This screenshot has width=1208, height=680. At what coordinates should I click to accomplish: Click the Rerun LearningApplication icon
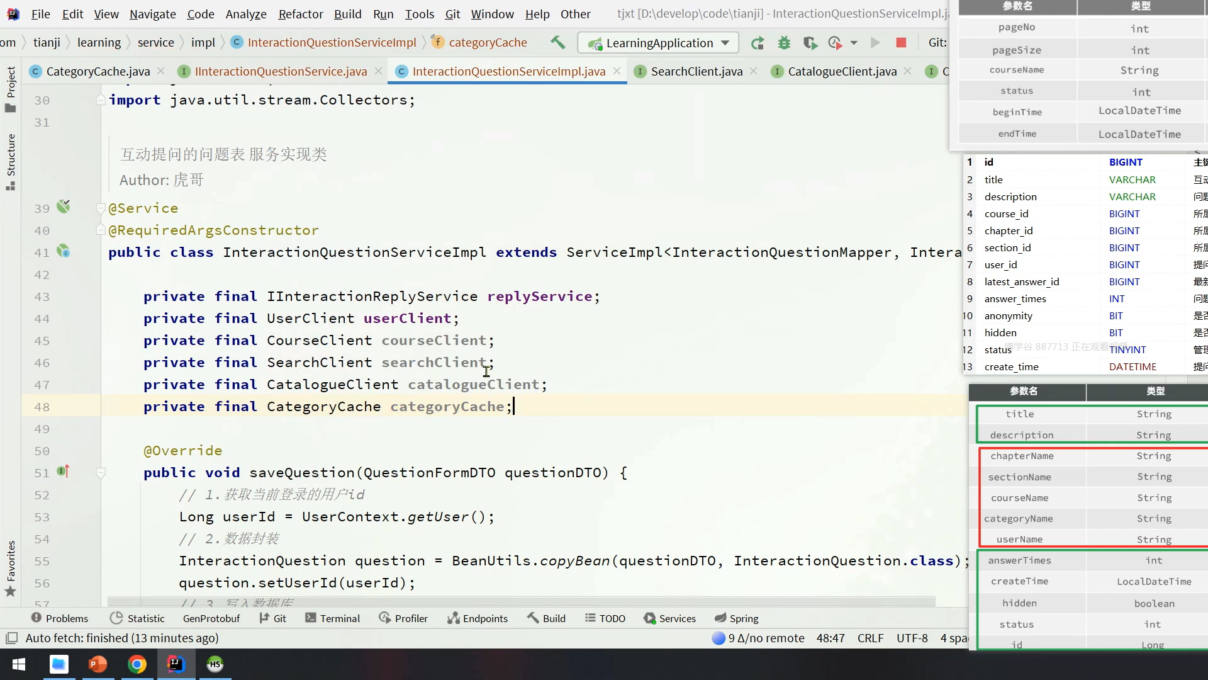[758, 43]
